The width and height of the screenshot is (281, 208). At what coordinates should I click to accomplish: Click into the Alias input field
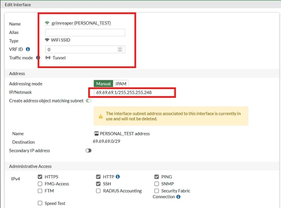(x=85, y=32)
